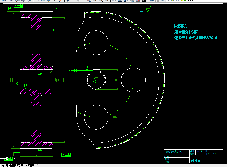Screen dimensions: 227x167
Task: Select the note 2轮齿表面正火处理HBS为220
Action: point(195,38)
